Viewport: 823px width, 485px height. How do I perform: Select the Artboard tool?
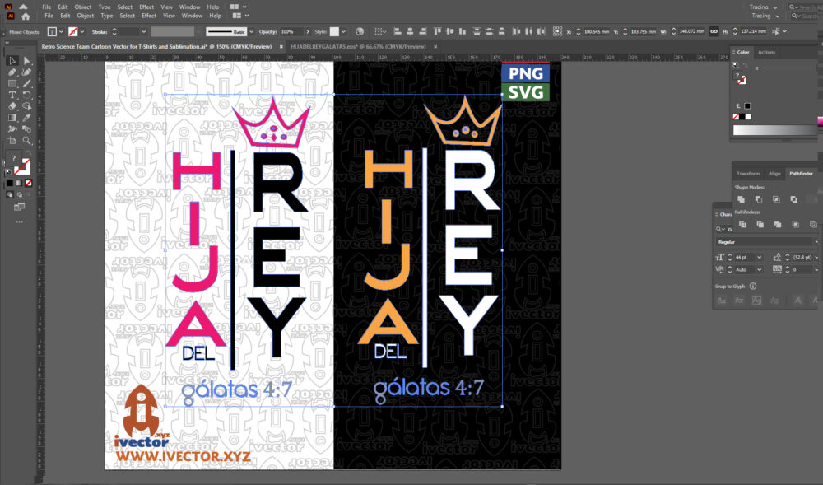pyautogui.click(x=12, y=141)
